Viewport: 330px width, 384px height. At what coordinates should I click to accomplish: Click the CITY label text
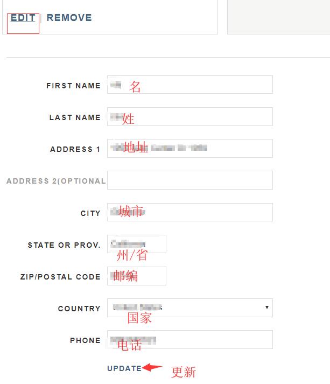pos(90,213)
